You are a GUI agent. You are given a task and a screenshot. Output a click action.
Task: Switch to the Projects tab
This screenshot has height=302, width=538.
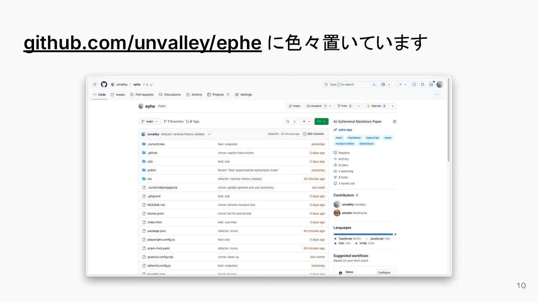218,95
